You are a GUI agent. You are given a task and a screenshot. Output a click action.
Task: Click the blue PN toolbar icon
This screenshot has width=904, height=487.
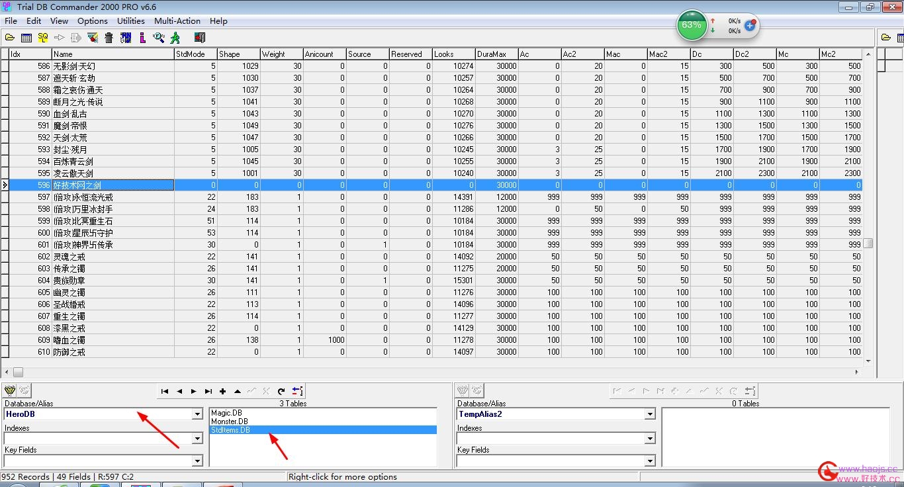[x=126, y=38]
